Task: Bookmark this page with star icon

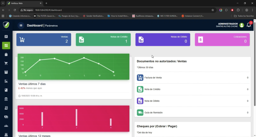Action: click(213, 10)
